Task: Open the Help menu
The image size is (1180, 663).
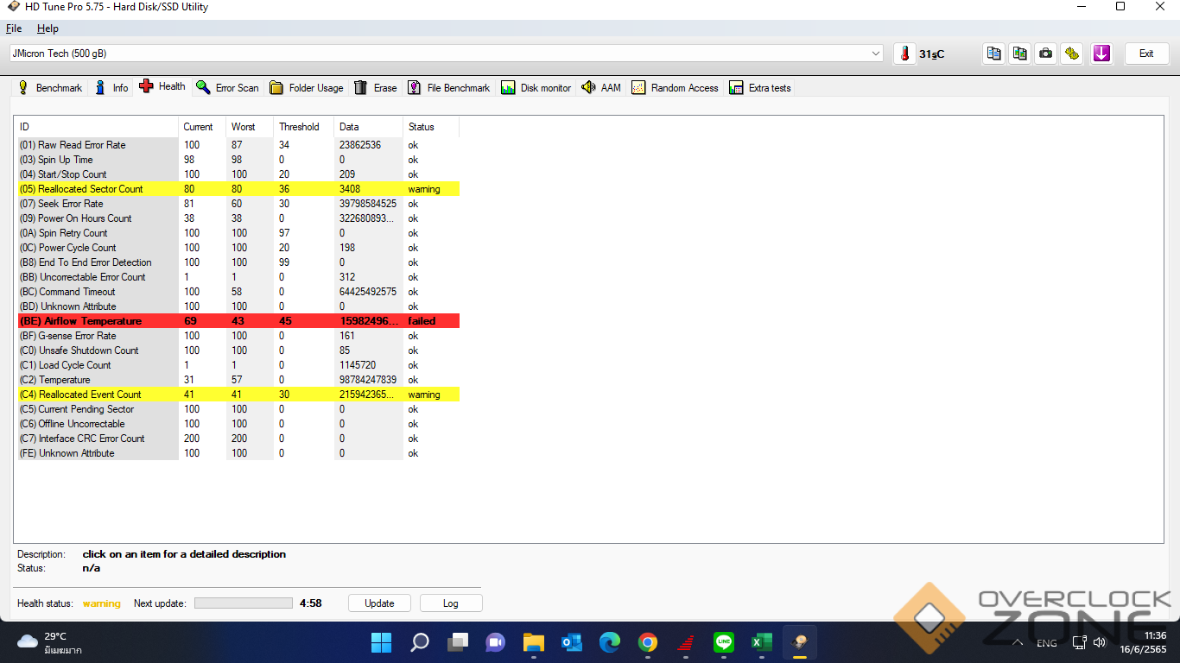Action: coord(48,28)
